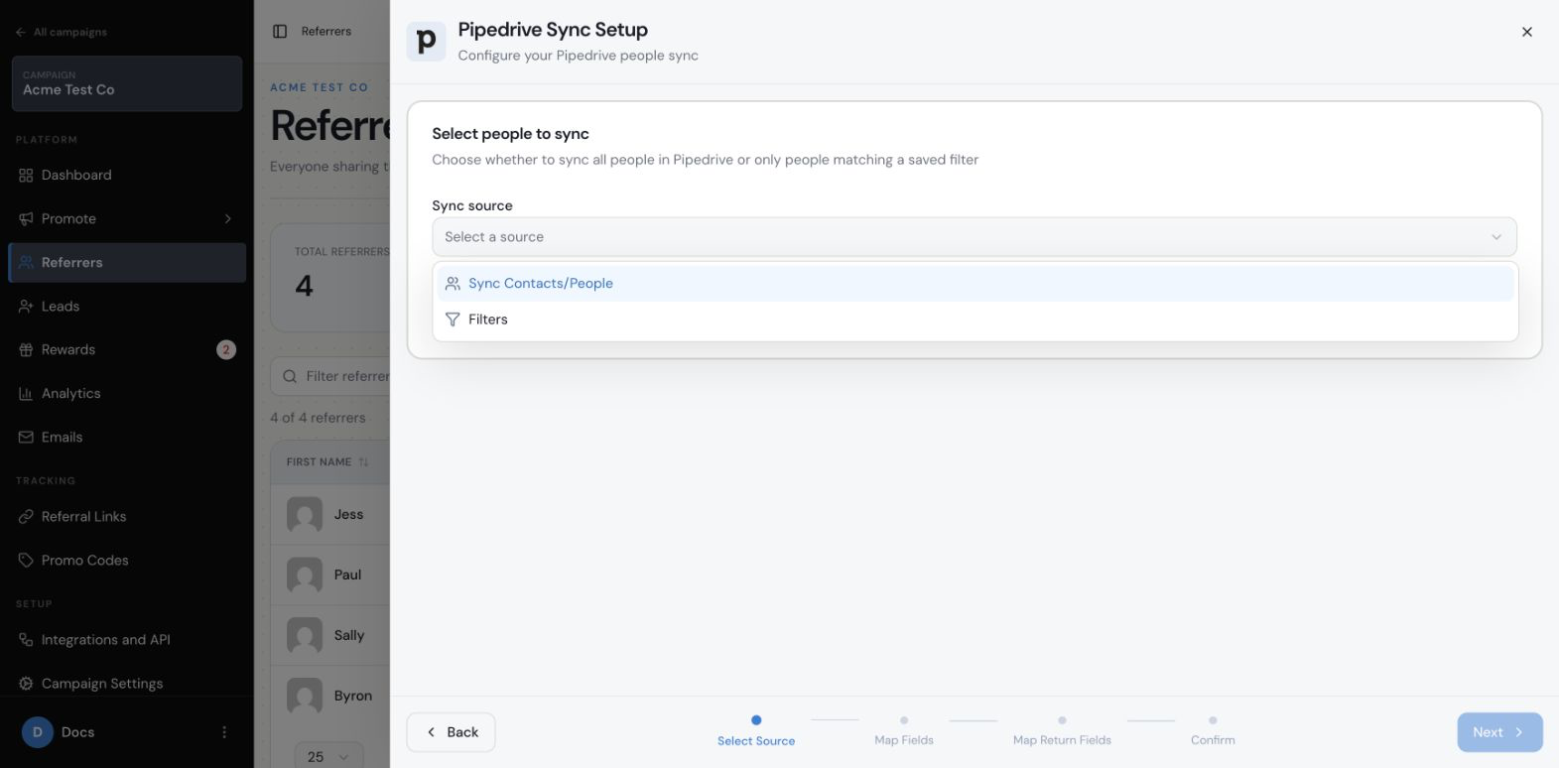Select the Select Source step
Viewport: 1559px width, 768px height.
756,731
